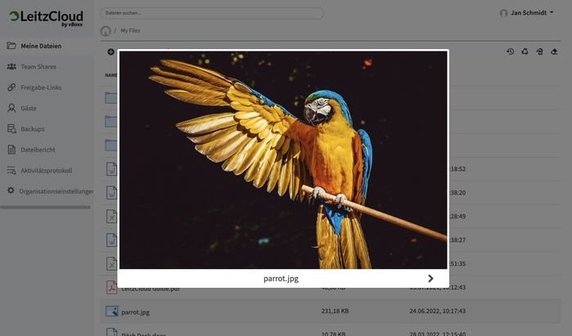Viewport: 572px width, 336px height.
Task: Click the home breadcrumb icon
Action: [106, 31]
